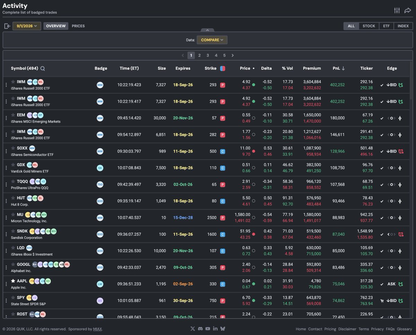
Task: Favorite GDX using its star
Action: tap(13, 165)
